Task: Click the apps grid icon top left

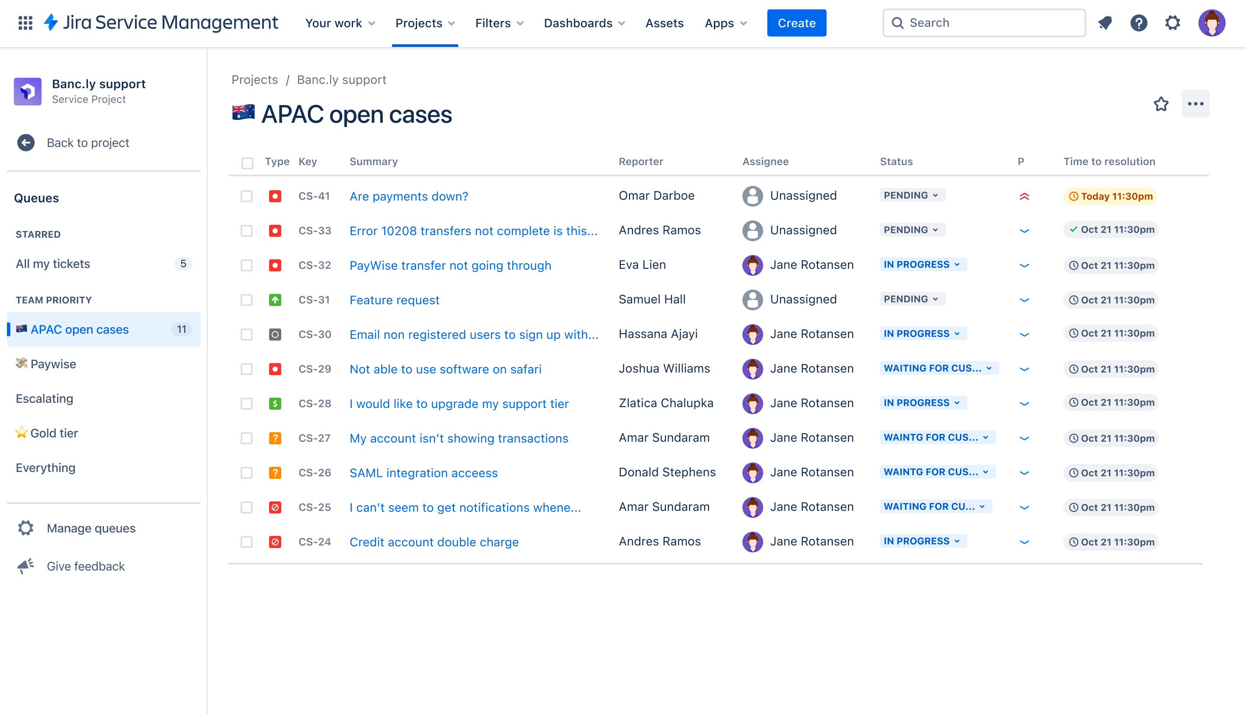Action: [25, 23]
